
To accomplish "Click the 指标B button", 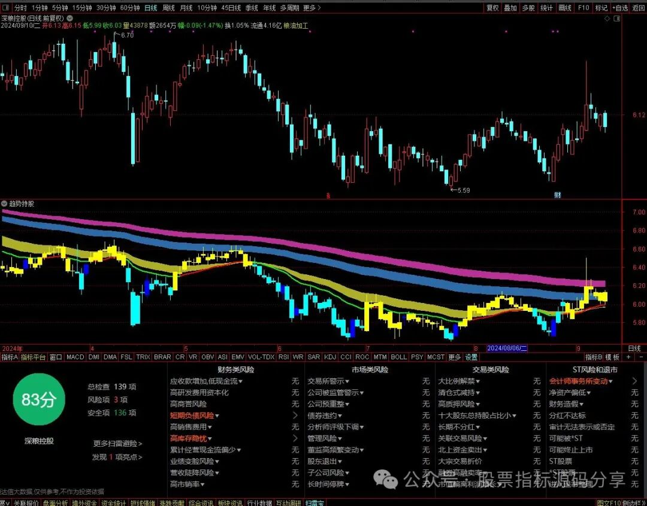I will pyautogui.click(x=594, y=357).
